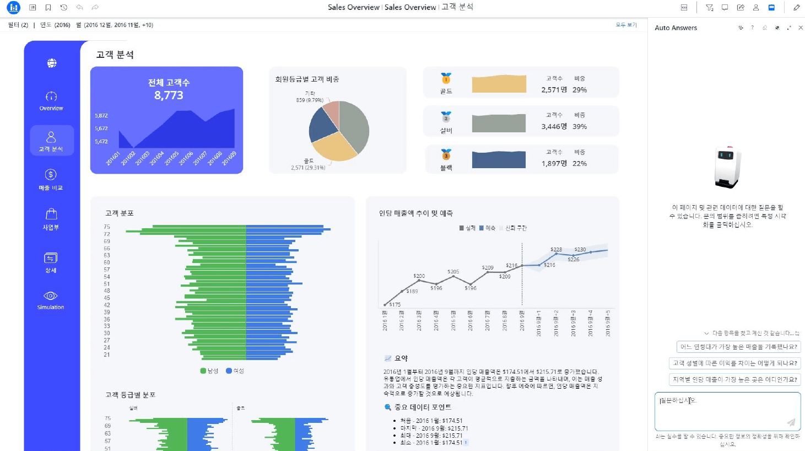Click the Auto Answers help question mark
Image resolution: width=805 pixels, height=451 pixels.
(x=752, y=28)
